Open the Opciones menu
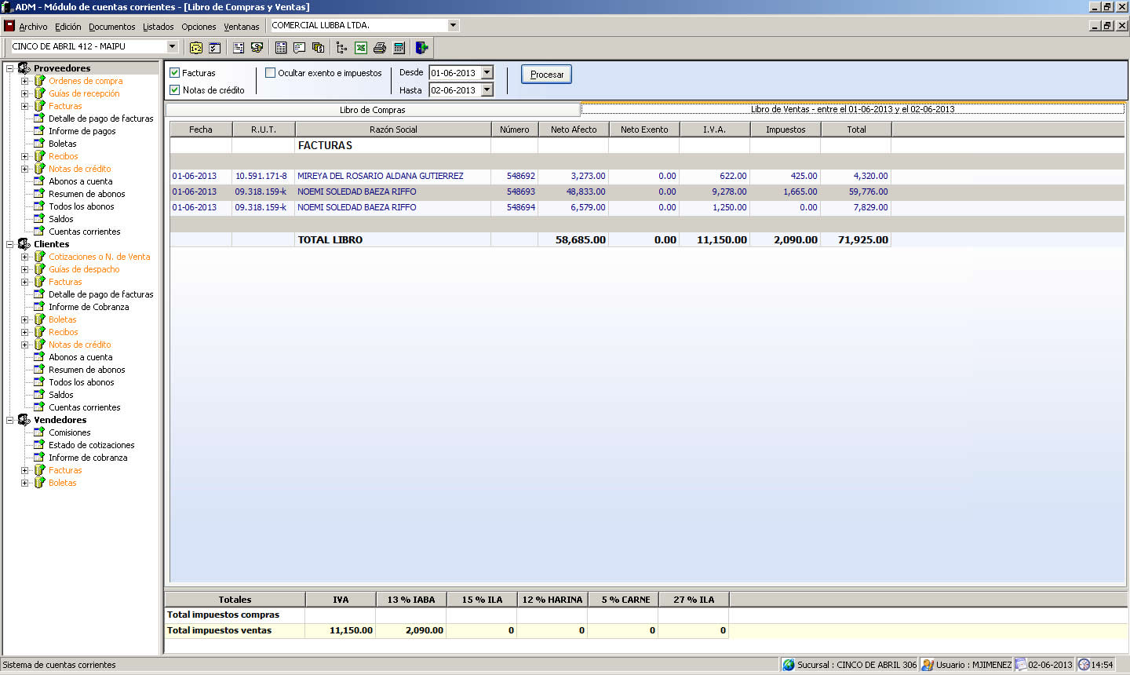Screen dimensions: 1130x675 pos(199,27)
